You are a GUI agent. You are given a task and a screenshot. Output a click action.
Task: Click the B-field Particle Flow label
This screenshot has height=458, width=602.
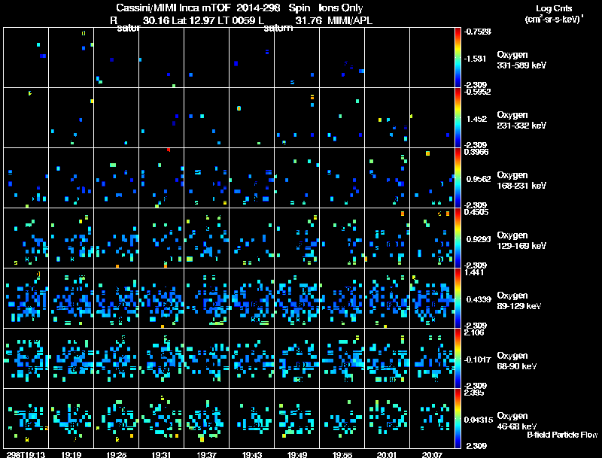561,435
